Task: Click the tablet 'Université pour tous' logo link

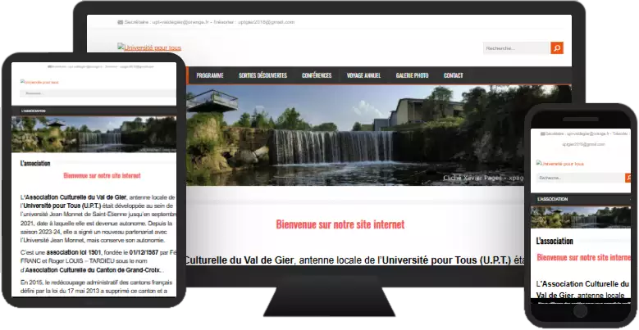Action: click(39, 82)
